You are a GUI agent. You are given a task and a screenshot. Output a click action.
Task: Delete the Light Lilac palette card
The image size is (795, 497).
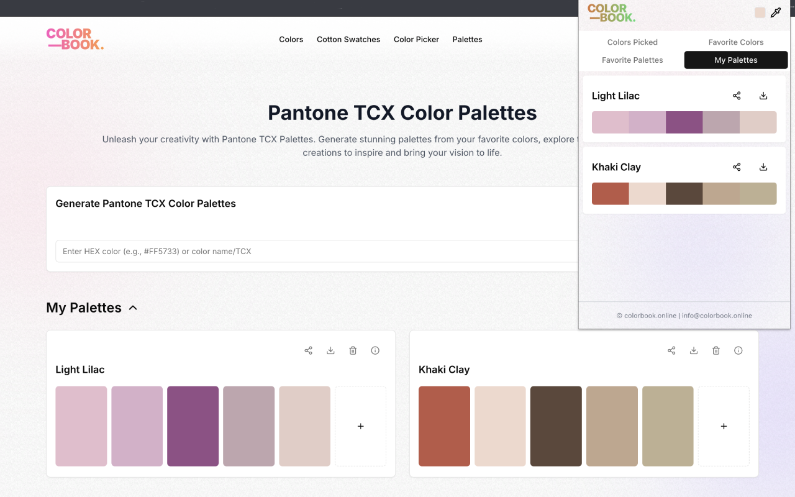353,350
